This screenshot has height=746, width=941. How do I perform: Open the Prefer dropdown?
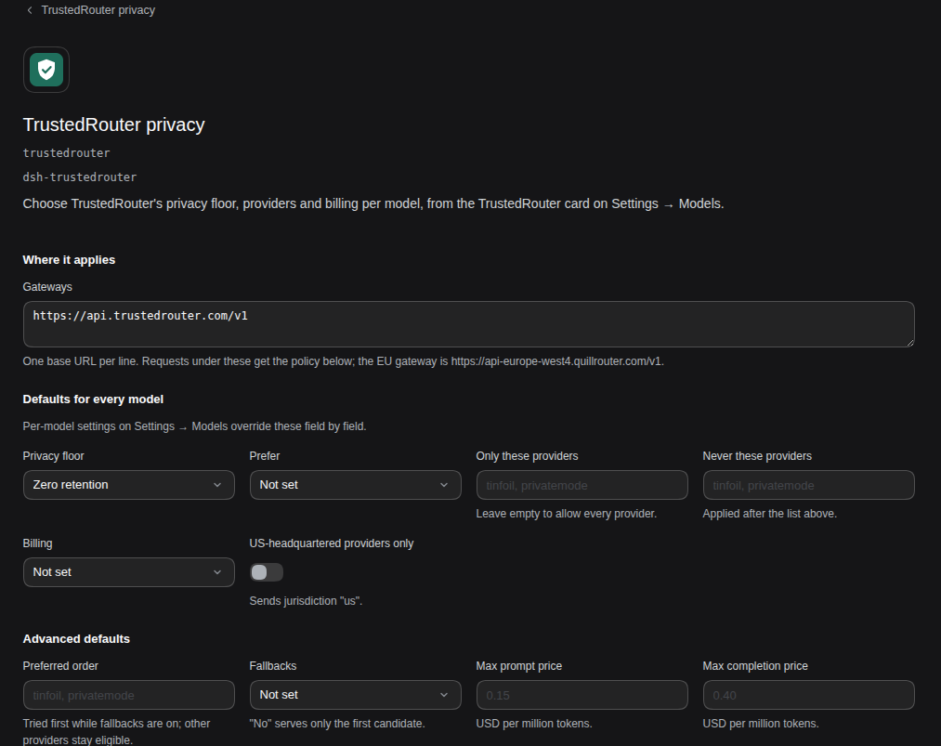[355, 485]
